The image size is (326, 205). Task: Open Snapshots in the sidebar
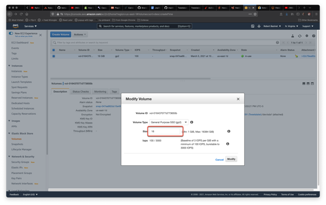click(17, 144)
